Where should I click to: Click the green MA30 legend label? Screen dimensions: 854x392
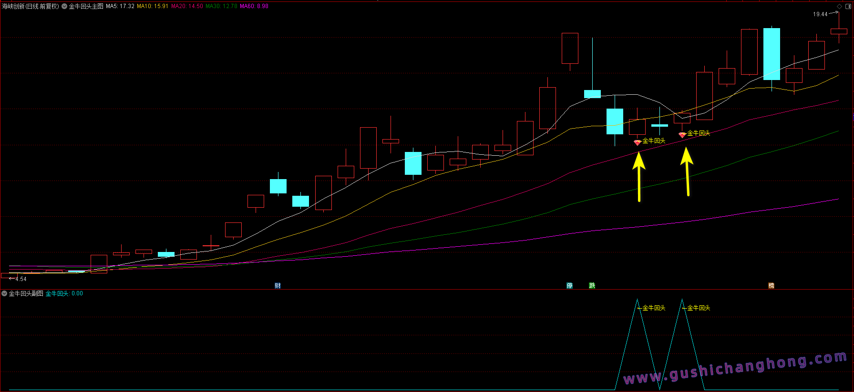(221, 6)
